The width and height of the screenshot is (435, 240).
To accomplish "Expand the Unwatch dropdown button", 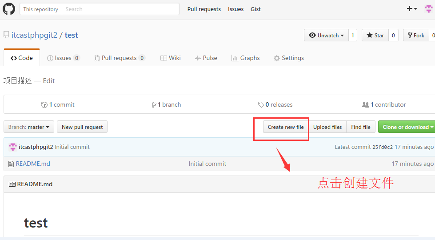I will pyautogui.click(x=326, y=35).
